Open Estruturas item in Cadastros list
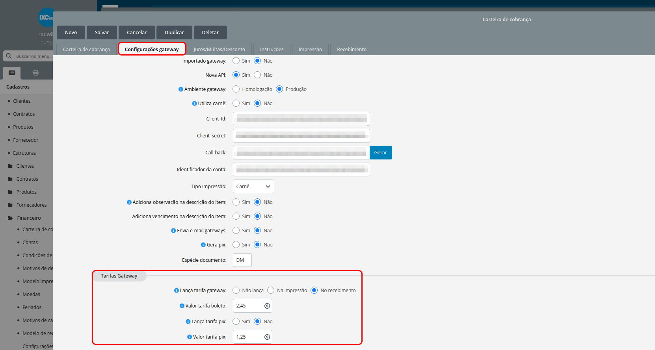This screenshot has width=655, height=350. [x=24, y=153]
